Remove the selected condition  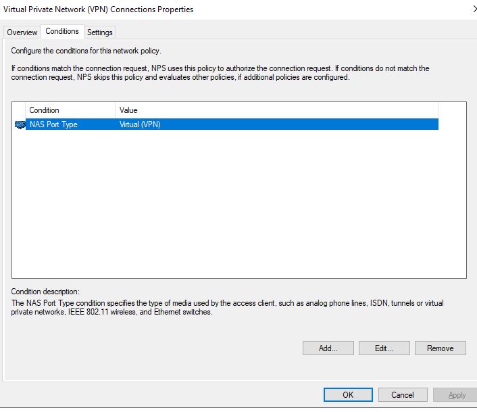pos(440,348)
